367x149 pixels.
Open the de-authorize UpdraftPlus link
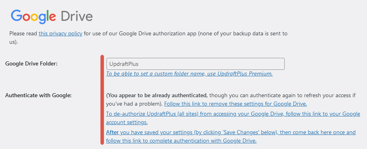click(x=233, y=118)
